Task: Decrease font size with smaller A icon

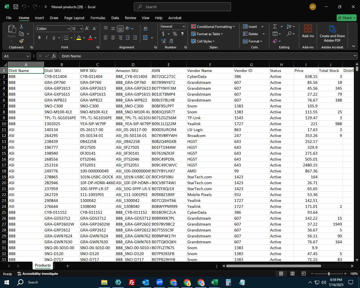Action: [x=94, y=28]
